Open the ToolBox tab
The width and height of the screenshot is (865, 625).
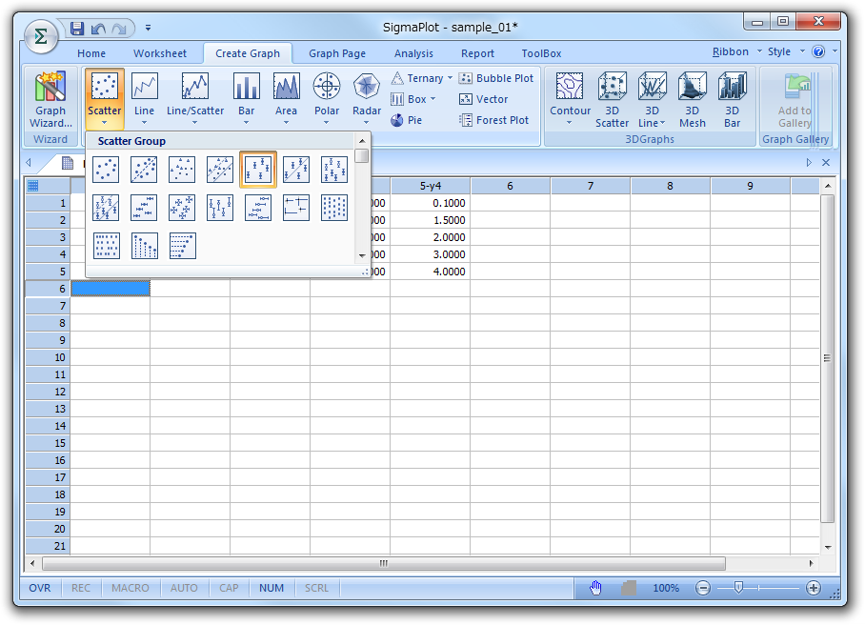pos(541,53)
